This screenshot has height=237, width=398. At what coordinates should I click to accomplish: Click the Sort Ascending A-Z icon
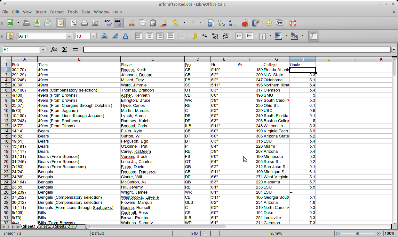coord(221,23)
